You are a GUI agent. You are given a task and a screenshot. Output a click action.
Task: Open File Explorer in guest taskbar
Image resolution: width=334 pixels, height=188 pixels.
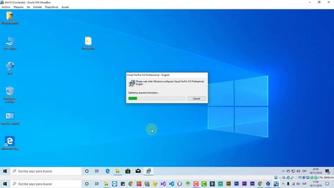[x=117, y=171]
